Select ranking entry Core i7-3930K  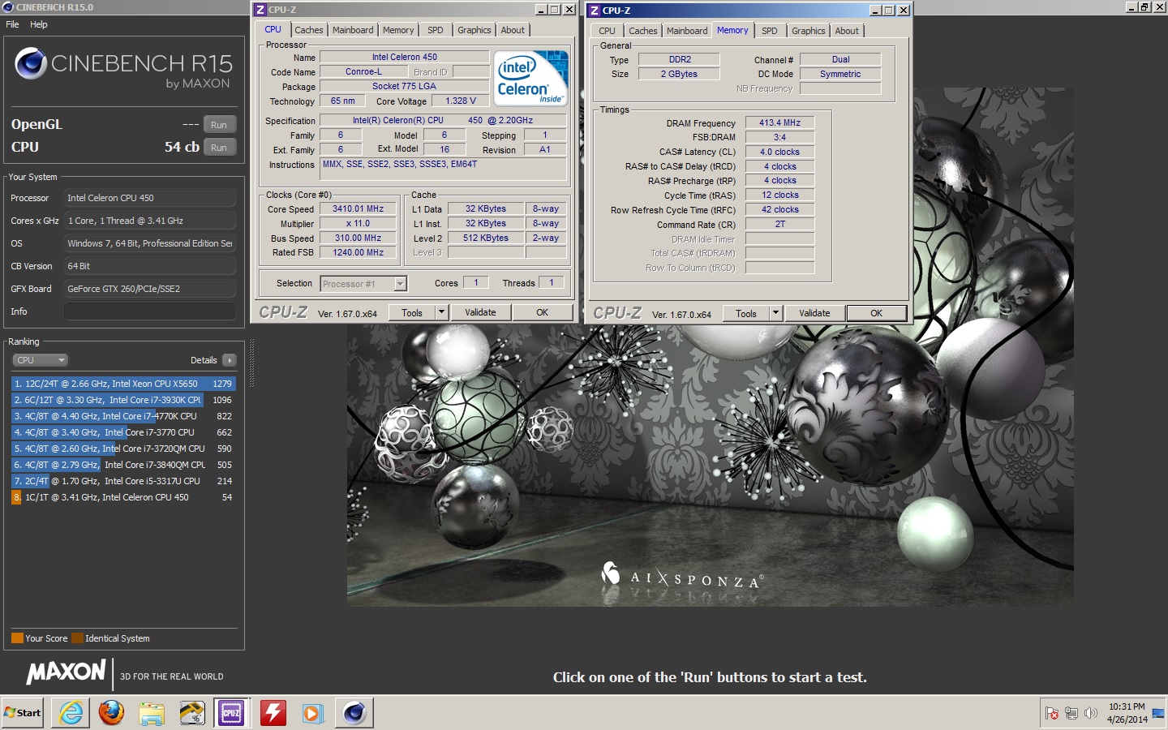click(x=123, y=400)
